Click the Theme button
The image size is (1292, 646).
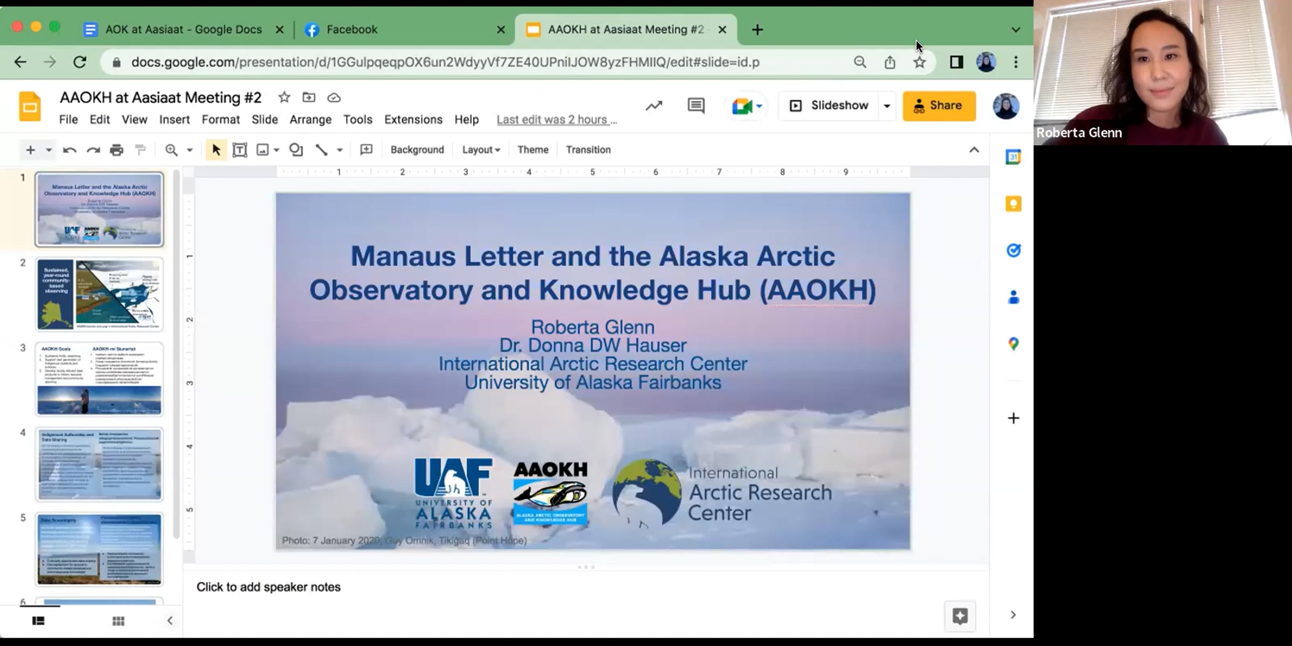pos(533,150)
